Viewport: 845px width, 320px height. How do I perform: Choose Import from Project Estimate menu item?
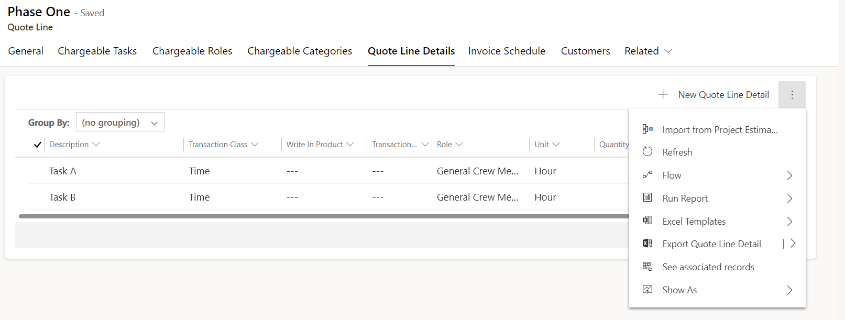pyautogui.click(x=717, y=129)
